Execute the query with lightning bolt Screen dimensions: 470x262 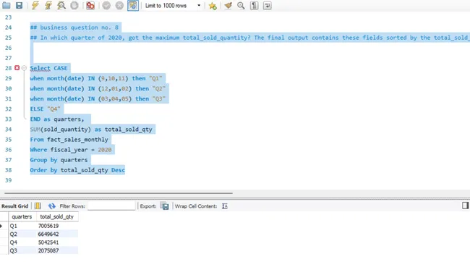click(x=35, y=5)
